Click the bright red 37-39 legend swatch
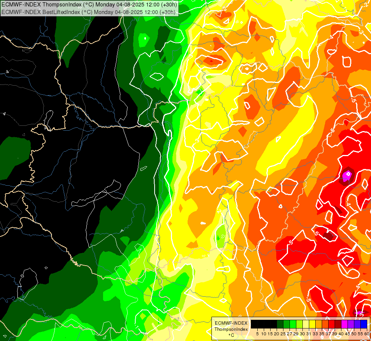The image size is (371, 341). pos(332,324)
